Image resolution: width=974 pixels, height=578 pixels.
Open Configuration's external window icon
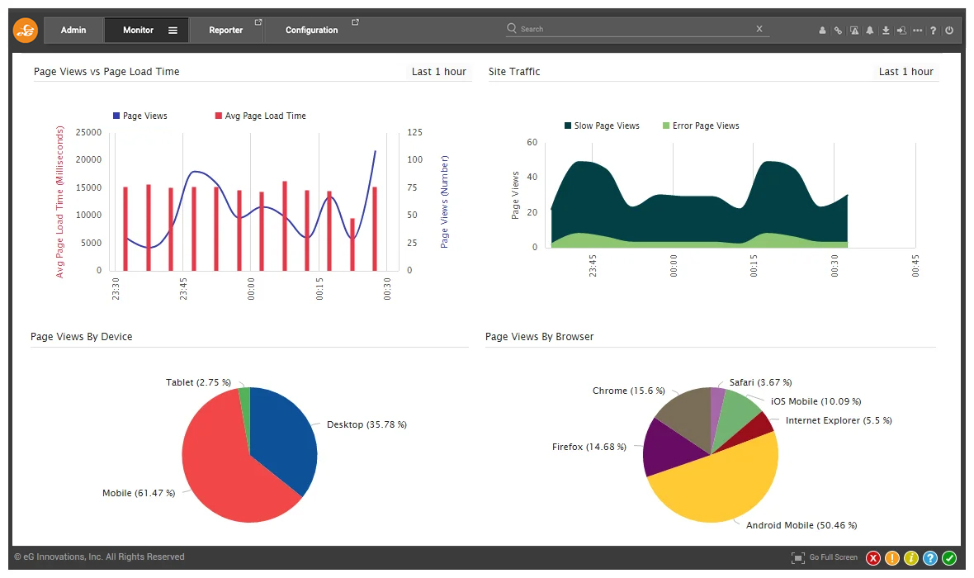[x=355, y=22]
